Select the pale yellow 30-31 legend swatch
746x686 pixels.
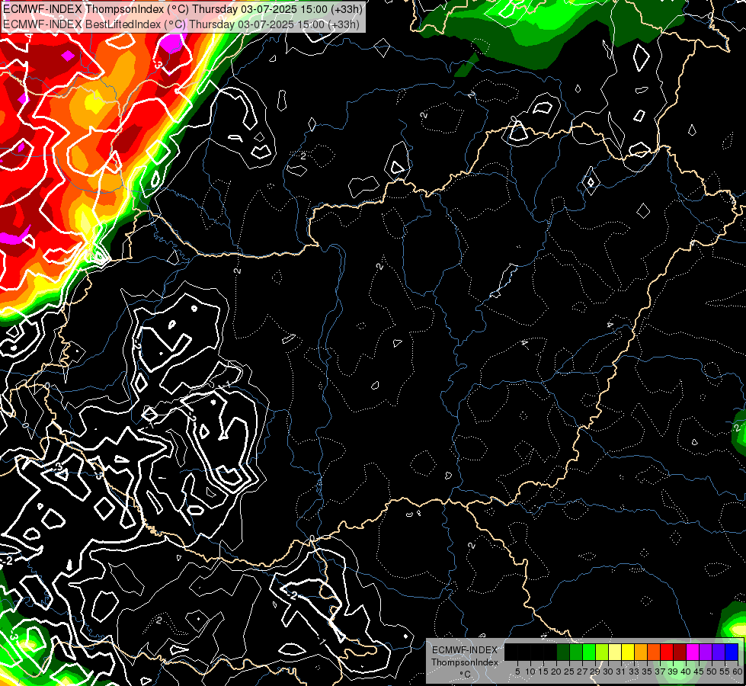[x=615, y=652]
